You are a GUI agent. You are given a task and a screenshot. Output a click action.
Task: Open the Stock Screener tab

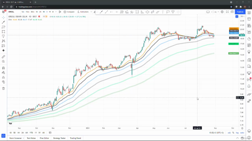[15, 138]
